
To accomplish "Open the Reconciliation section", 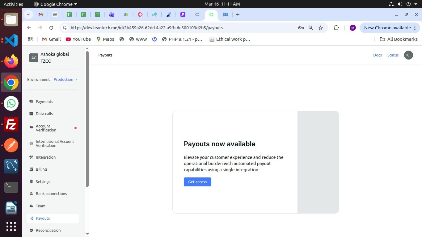I will click(x=48, y=230).
